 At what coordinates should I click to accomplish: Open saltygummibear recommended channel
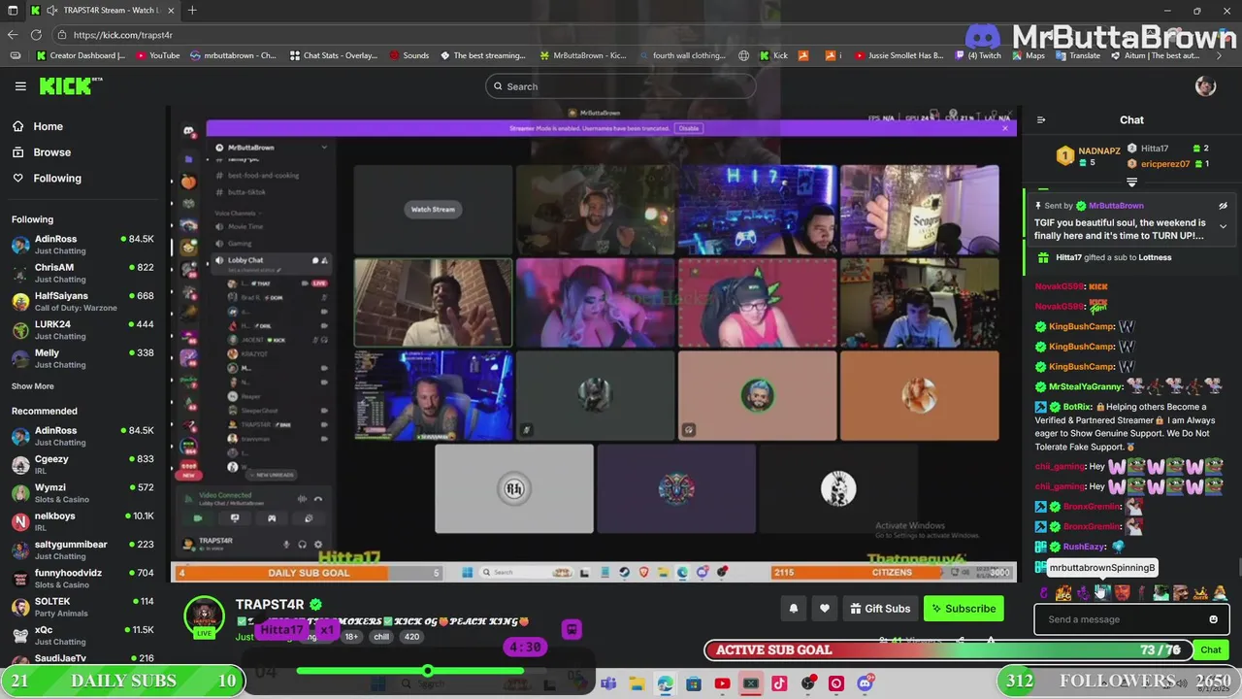[x=82, y=549]
